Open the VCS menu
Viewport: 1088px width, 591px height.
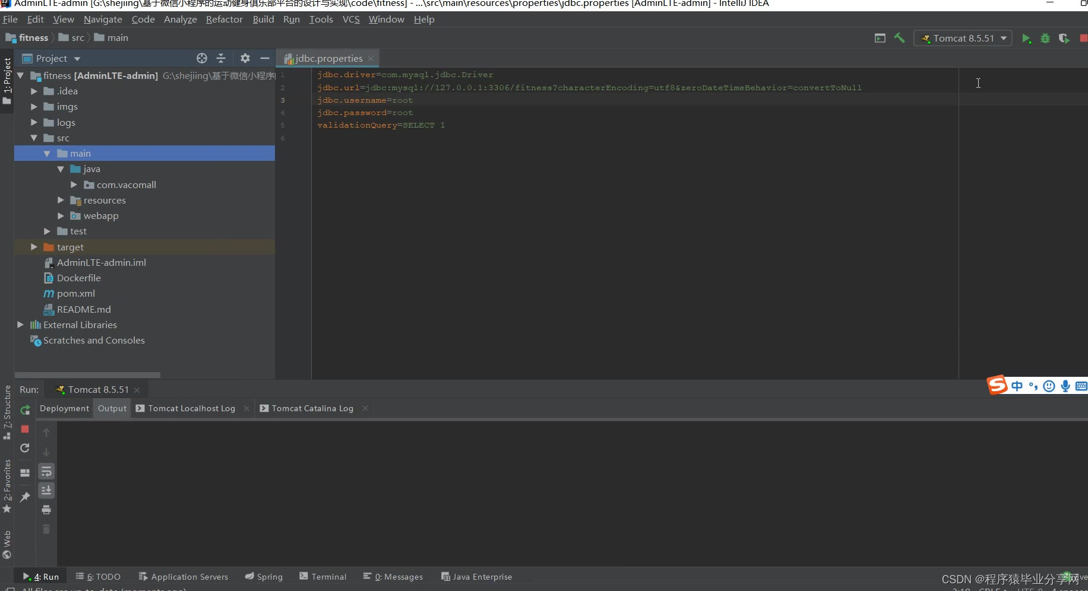[351, 19]
